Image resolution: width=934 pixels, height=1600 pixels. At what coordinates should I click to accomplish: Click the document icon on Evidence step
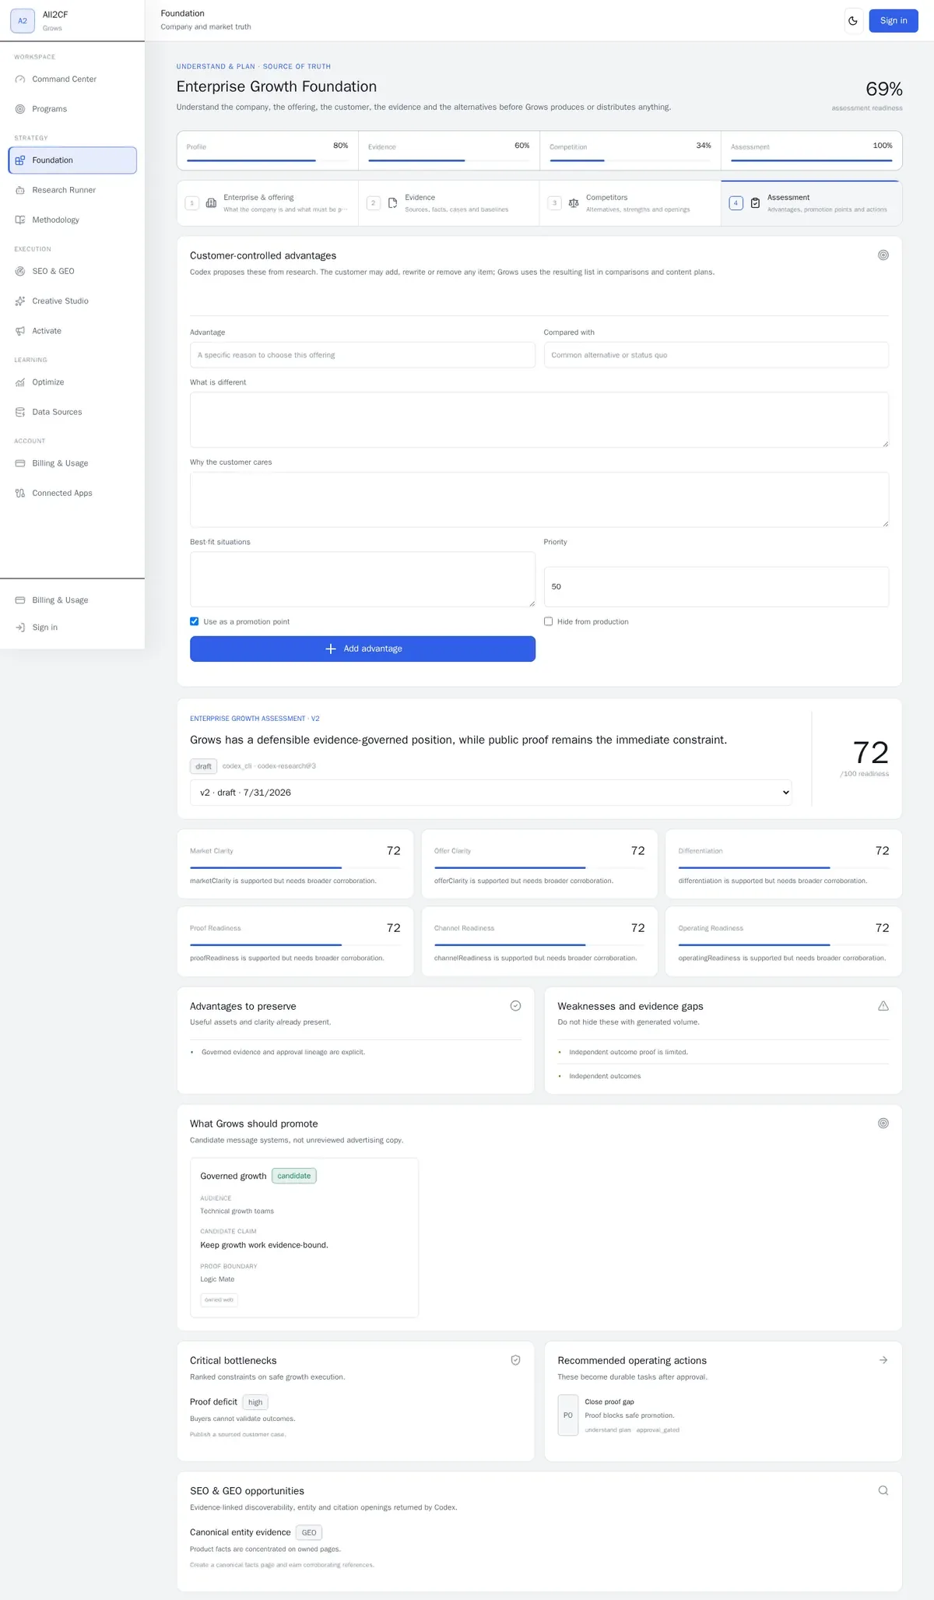coord(392,203)
